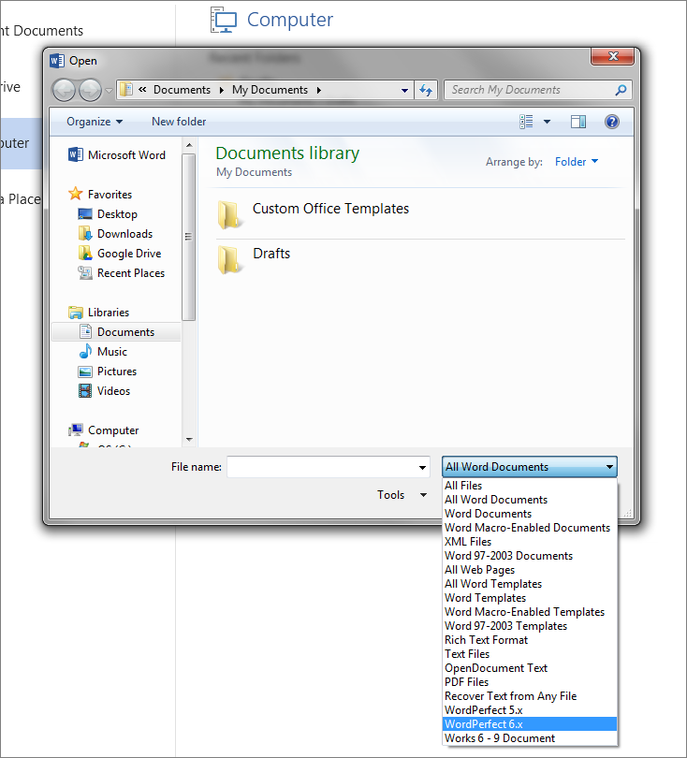Click the Videos film icon
Screen dimensions: 687x758
click(85, 390)
